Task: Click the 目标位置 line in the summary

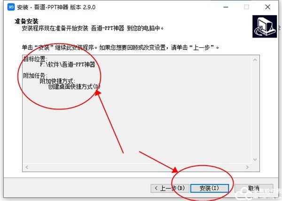Action: point(35,59)
